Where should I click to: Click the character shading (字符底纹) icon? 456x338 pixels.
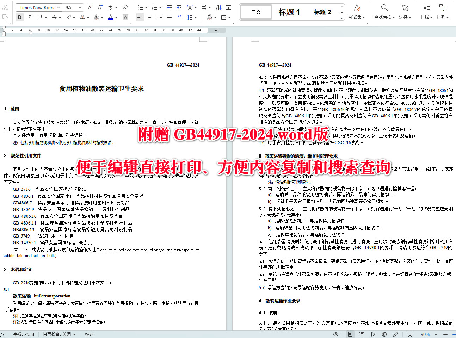pos(125,17)
